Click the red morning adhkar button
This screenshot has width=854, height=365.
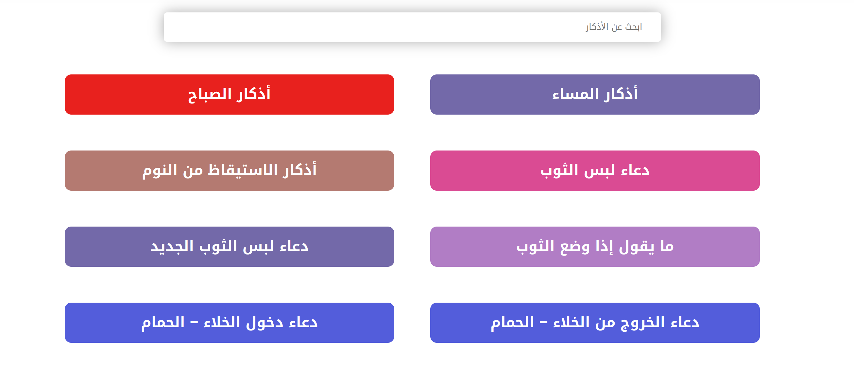pos(230,94)
